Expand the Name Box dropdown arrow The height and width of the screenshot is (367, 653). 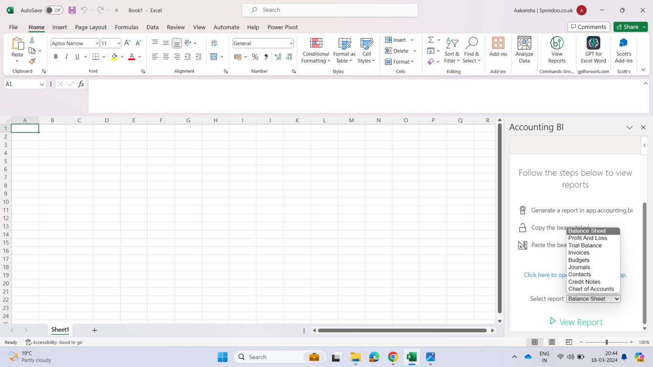41,84
